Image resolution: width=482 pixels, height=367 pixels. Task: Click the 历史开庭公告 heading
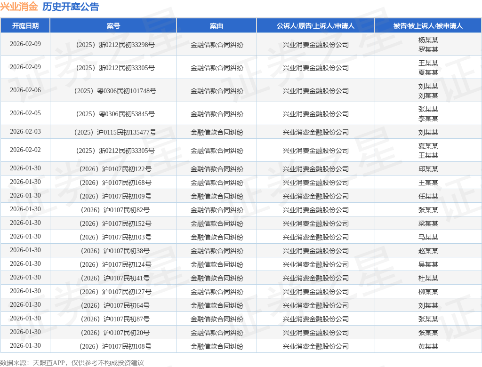pos(71,7)
